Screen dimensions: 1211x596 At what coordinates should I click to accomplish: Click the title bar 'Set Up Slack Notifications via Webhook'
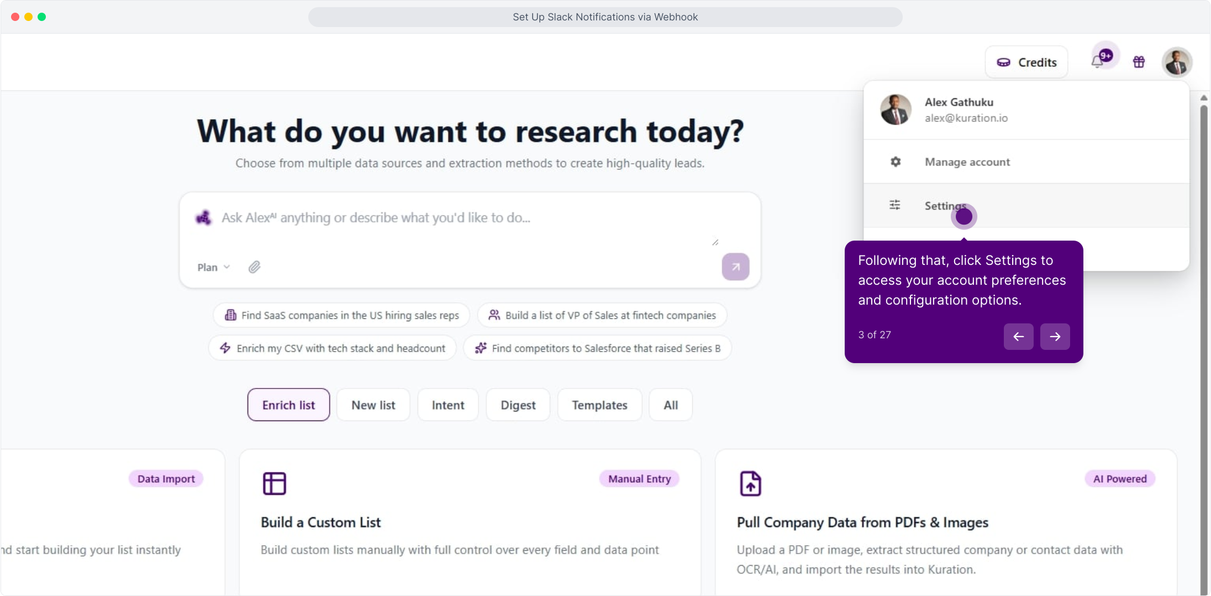coord(605,17)
